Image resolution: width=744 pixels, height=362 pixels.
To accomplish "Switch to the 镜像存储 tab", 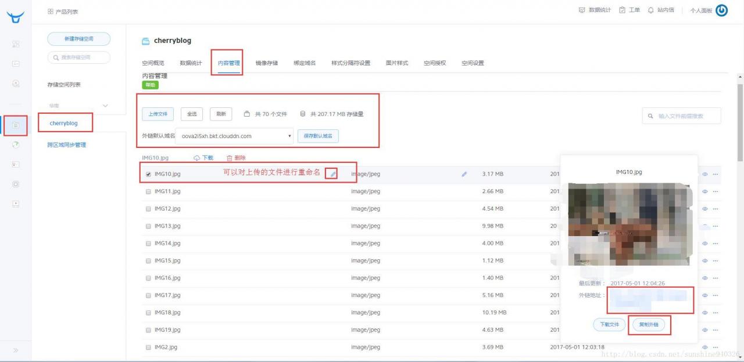I will click(267, 63).
